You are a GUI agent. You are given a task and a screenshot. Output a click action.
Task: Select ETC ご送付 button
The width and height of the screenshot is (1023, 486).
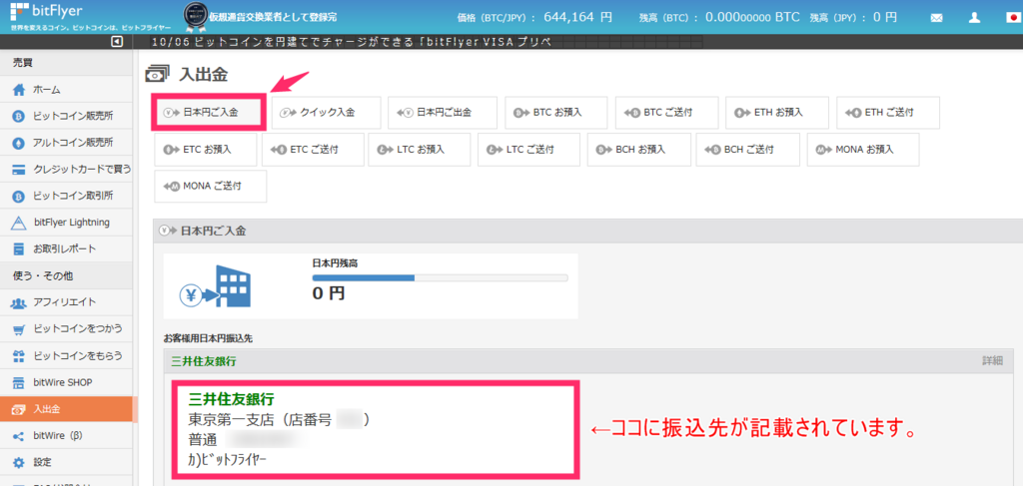312,149
